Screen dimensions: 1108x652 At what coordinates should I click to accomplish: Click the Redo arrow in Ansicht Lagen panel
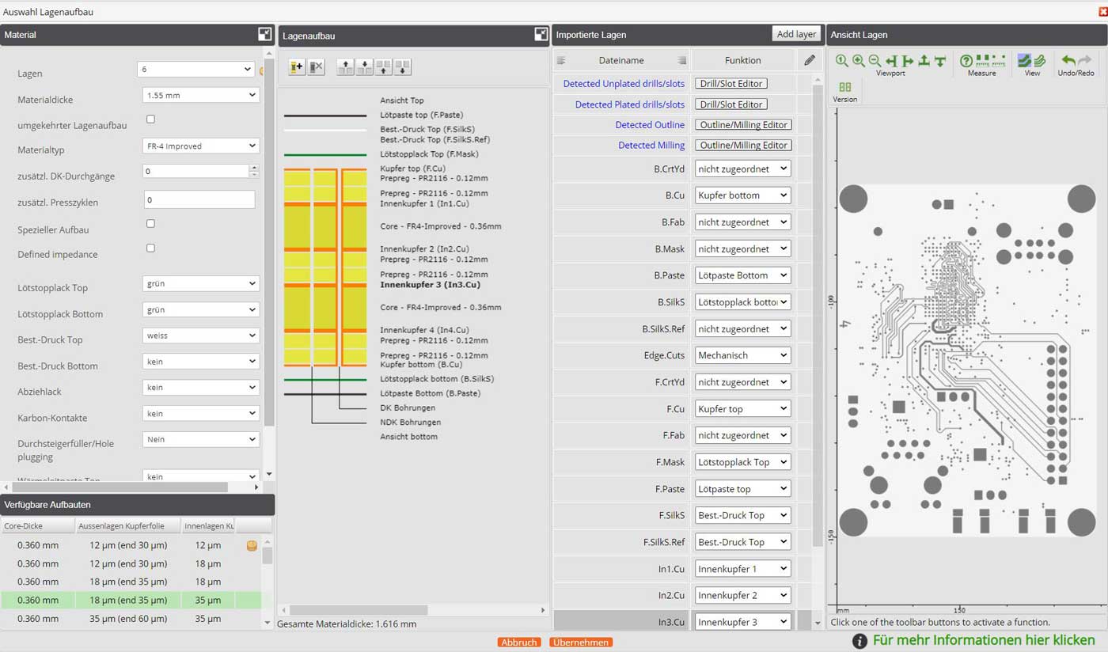[1083, 60]
